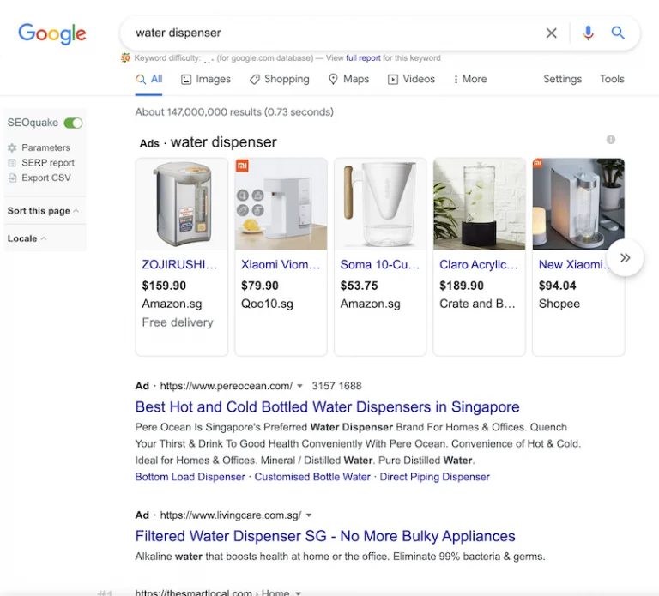Viewport: 659px width, 596px height.
Task: Open dropdown arrow beside pereocean.com ad URL
Action: tap(299, 387)
